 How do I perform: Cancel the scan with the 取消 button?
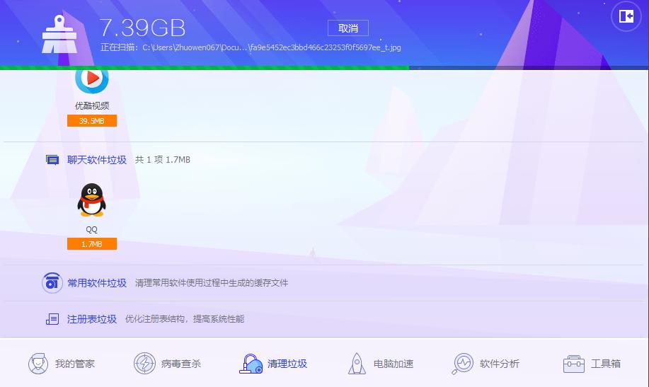click(x=348, y=28)
